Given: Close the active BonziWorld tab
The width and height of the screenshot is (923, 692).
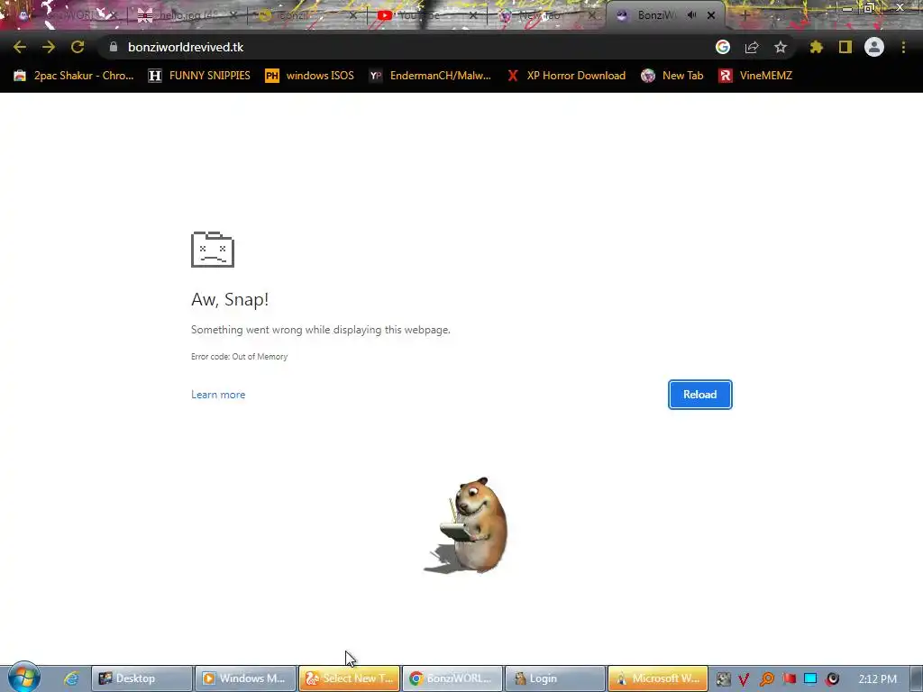Looking at the screenshot, I should point(711,15).
